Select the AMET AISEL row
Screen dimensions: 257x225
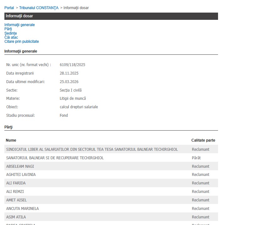pyautogui.click(x=16, y=200)
